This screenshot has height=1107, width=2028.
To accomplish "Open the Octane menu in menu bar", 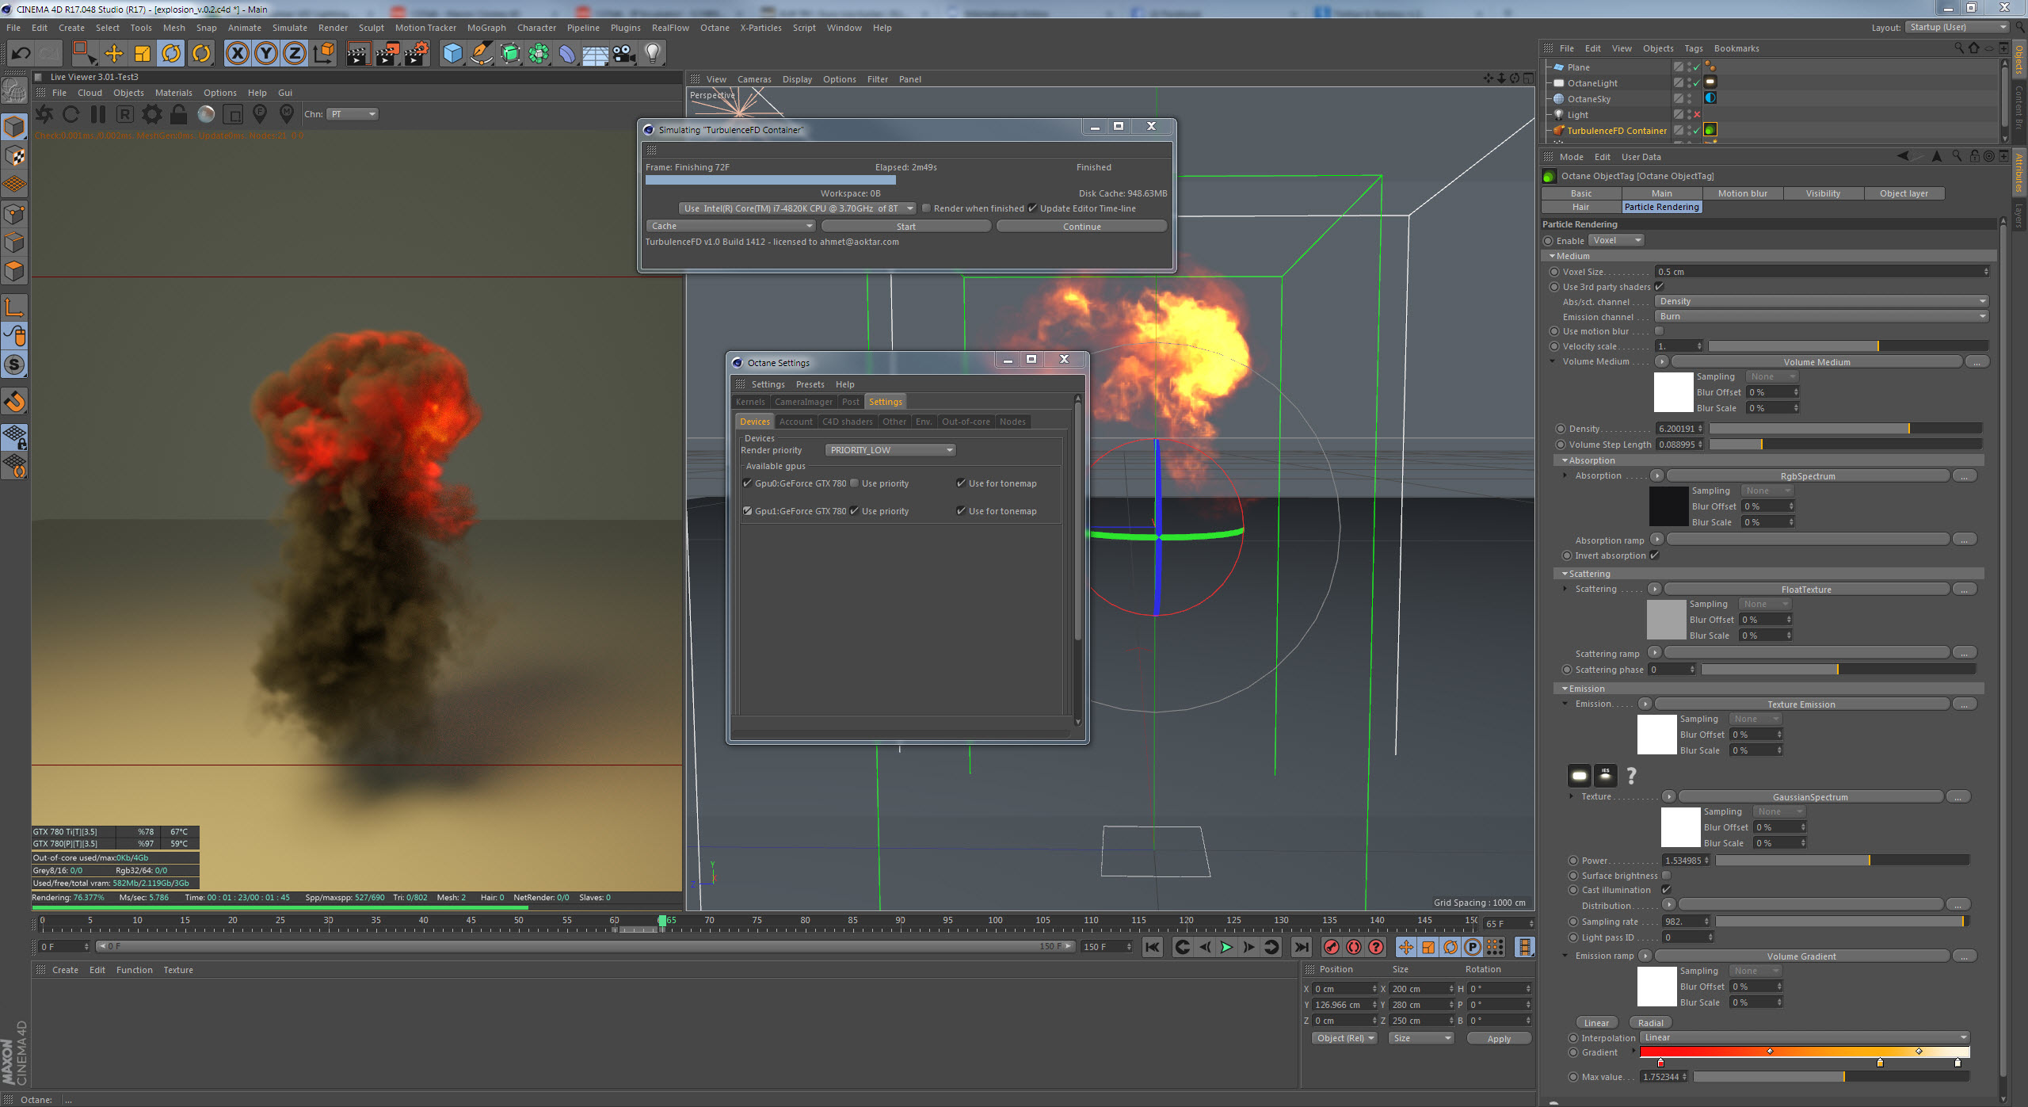I will (714, 28).
